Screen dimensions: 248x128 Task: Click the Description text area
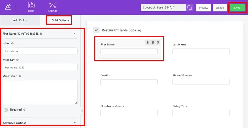(x=40, y=92)
